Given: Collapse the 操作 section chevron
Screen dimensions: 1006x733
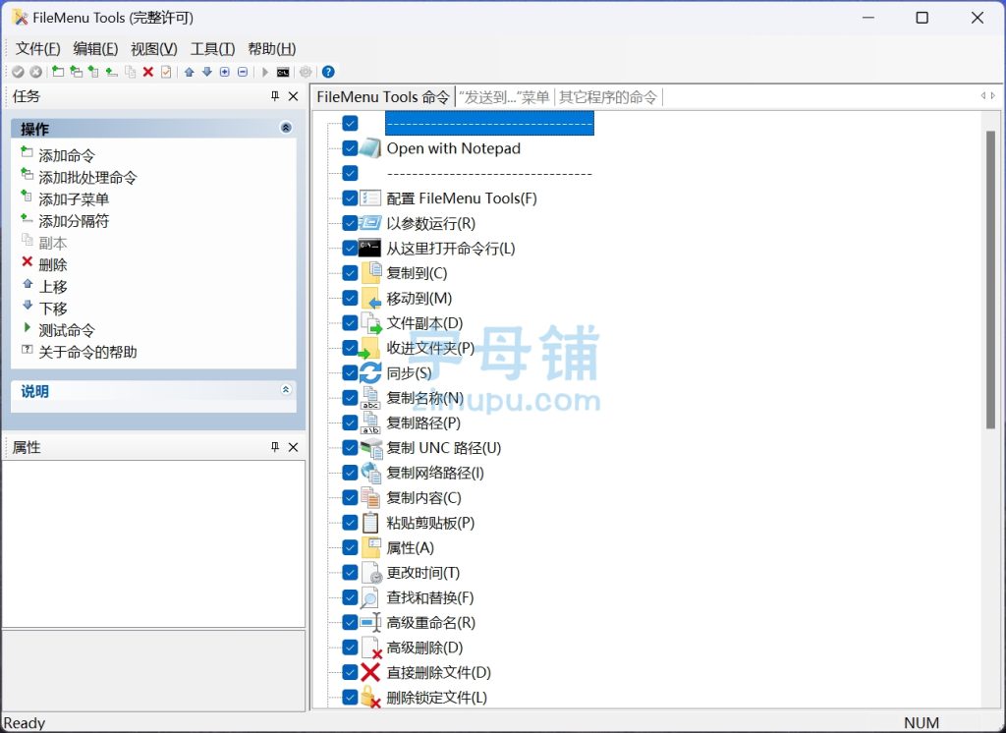Looking at the screenshot, I should coord(286,128).
